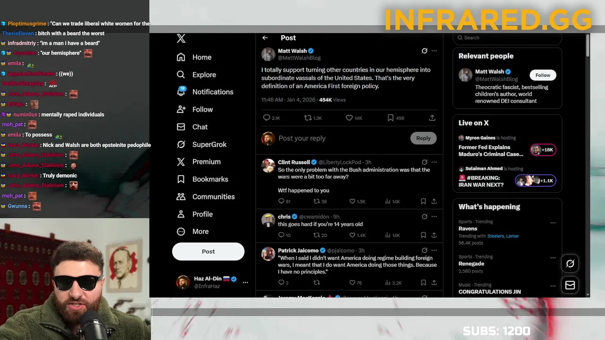Open Communities in sidebar
Viewport: 605px width, 340px height.
[206, 196]
